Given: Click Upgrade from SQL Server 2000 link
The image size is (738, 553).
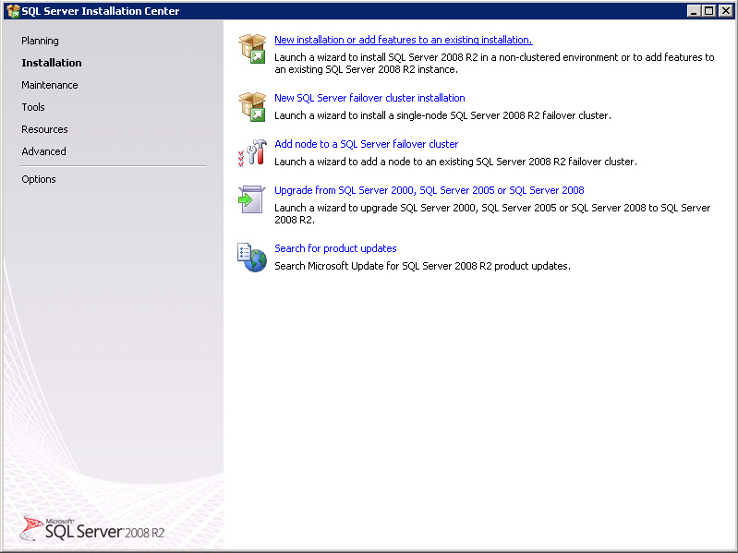Looking at the screenshot, I should point(429,190).
